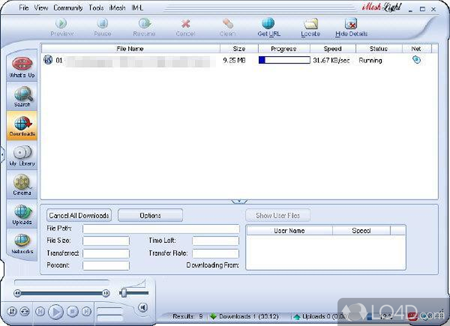
Task: Click the 'Running' status text
Action: point(371,60)
